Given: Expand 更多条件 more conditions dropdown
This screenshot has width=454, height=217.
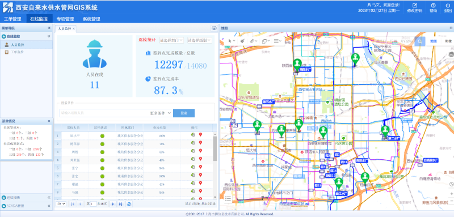Looking at the screenshot, I should pyautogui.click(x=161, y=113).
